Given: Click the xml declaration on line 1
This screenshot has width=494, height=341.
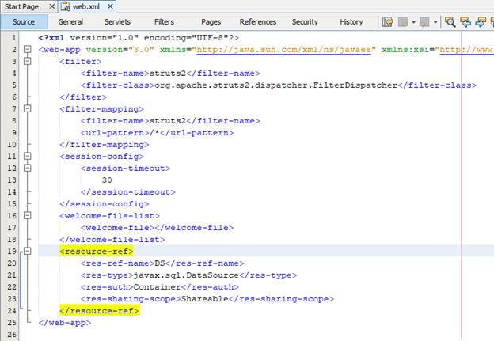Looking at the screenshot, I should coord(139,38).
